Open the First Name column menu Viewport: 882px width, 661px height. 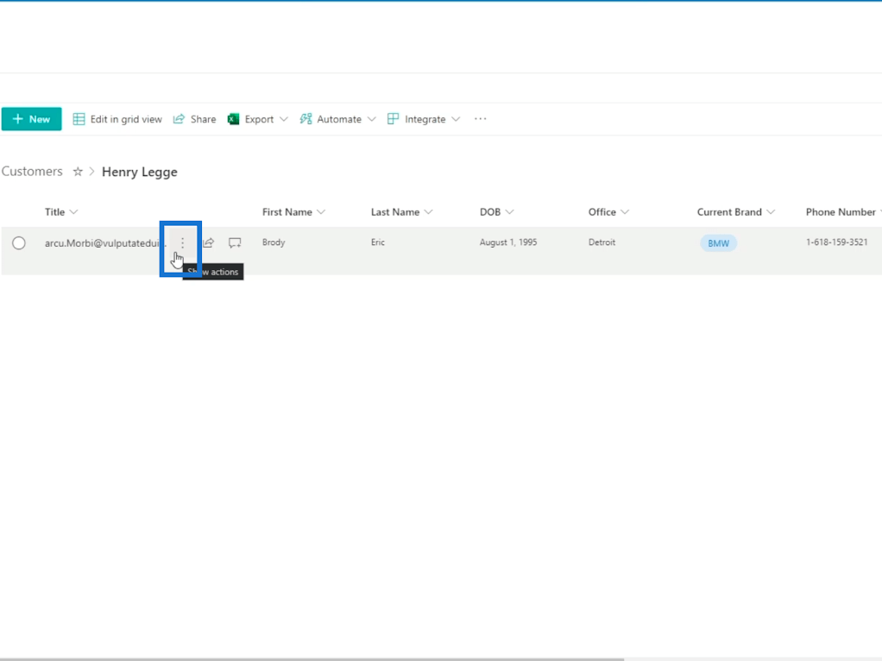[293, 212]
